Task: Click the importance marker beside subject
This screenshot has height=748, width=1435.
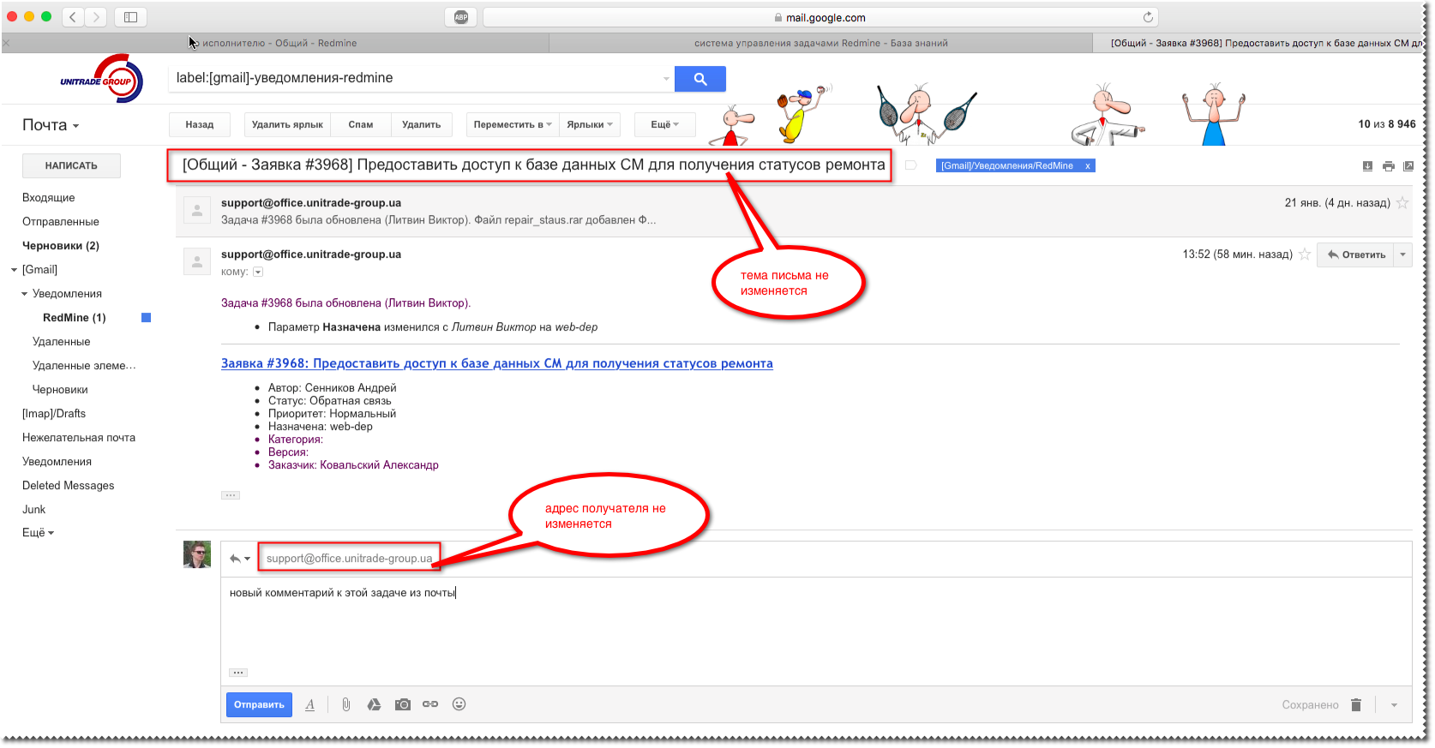Action: [x=911, y=165]
